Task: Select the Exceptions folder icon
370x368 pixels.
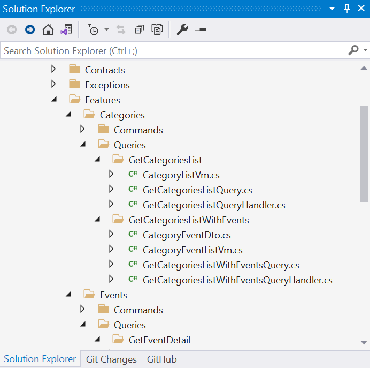Action: click(x=74, y=84)
